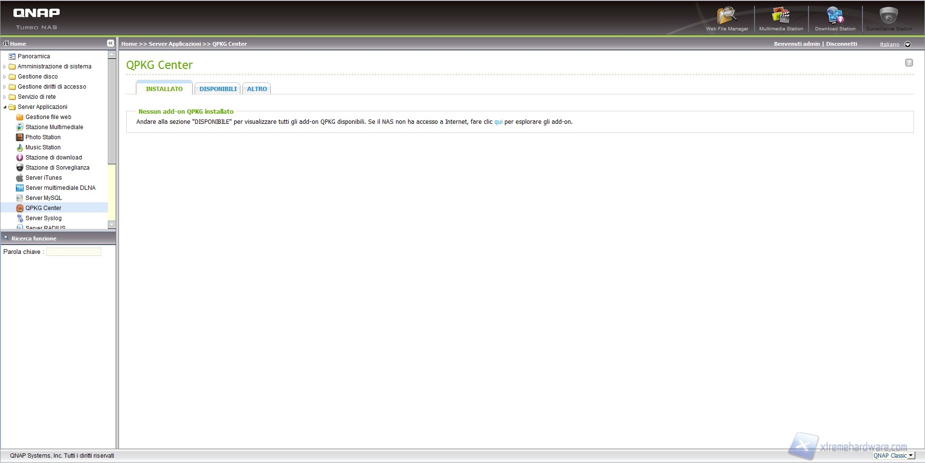Open Server iTunes in sidebar
This screenshot has width=925, height=463.
[x=43, y=178]
